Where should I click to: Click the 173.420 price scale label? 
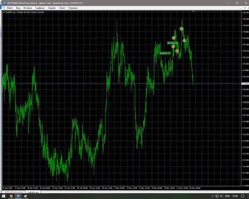[x=245, y=128]
